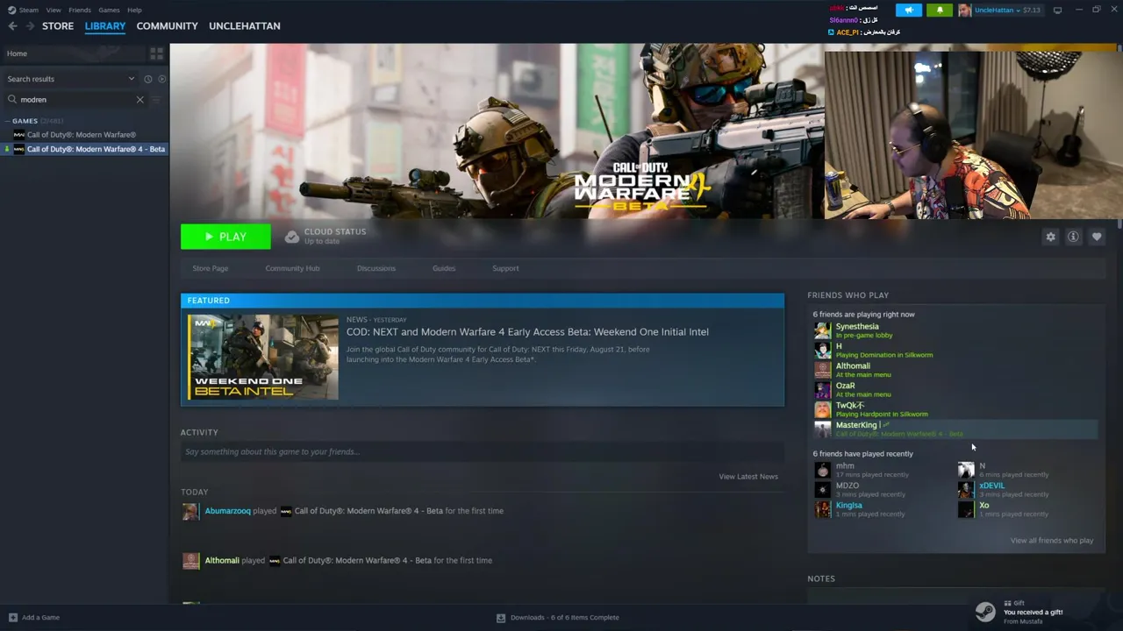The image size is (1123, 631).
Task: Switch to the LIBRARY tab
Action: pos(105,26)
